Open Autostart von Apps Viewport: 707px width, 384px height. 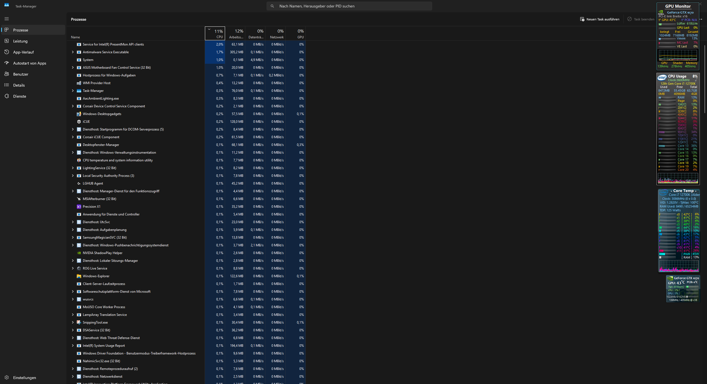click(x=30, y=63)
